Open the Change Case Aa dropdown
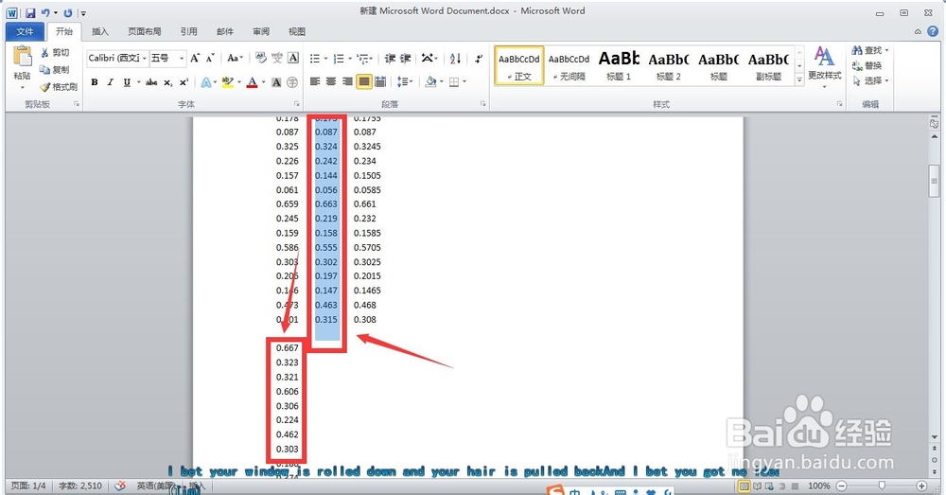Screen dimensions: 946x495 [x=235, y=58]
